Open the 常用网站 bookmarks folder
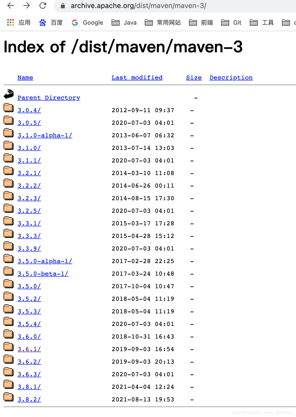 pyautogui.click(x=163, y=23)
